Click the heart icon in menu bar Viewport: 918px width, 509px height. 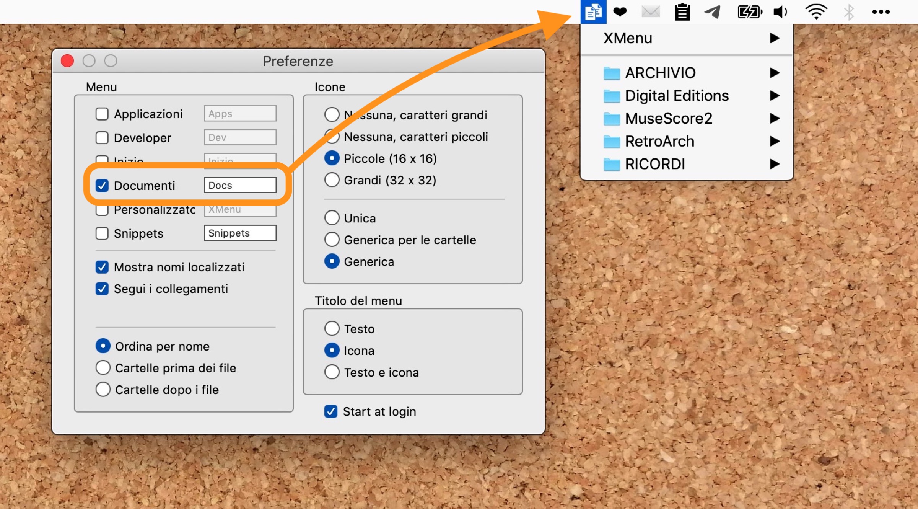pyautogui.click(x=620, y=12)
